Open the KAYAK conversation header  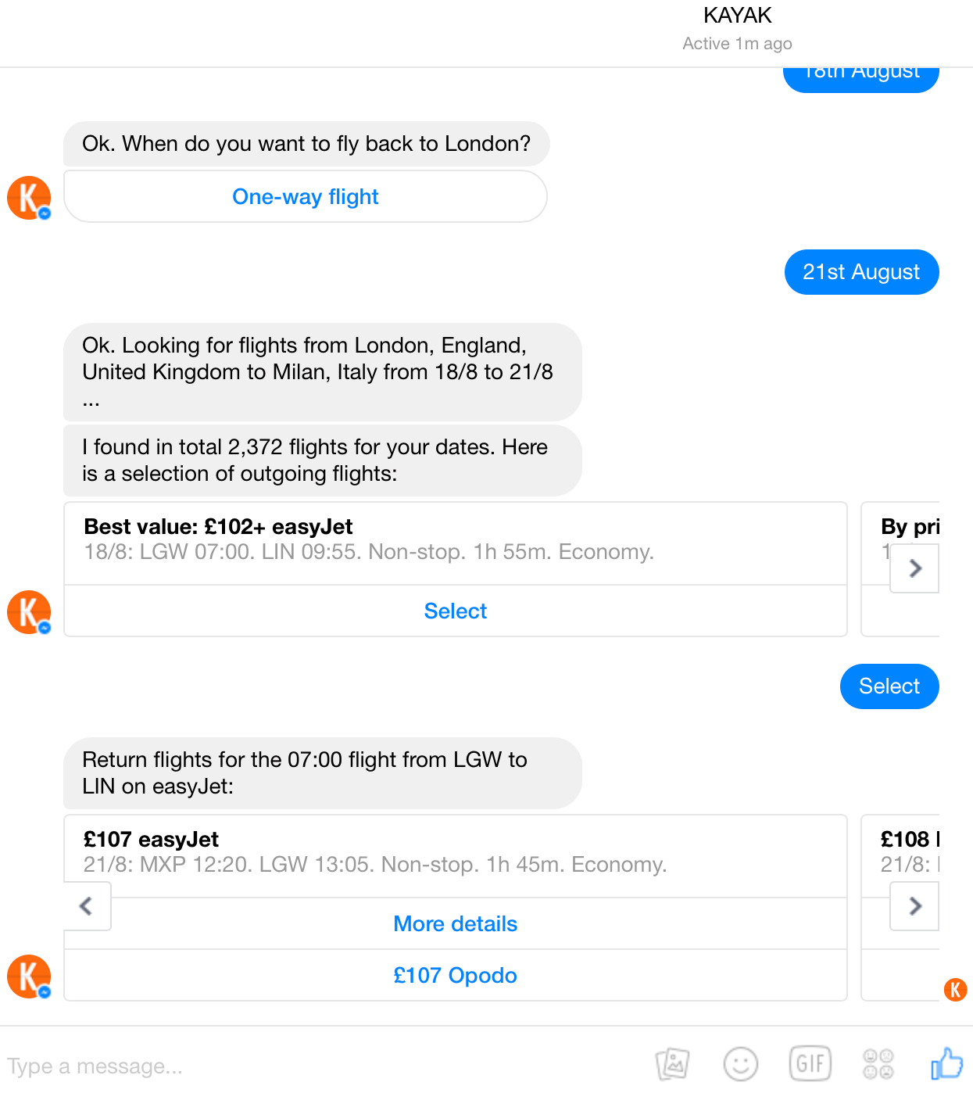click(737, 15)
